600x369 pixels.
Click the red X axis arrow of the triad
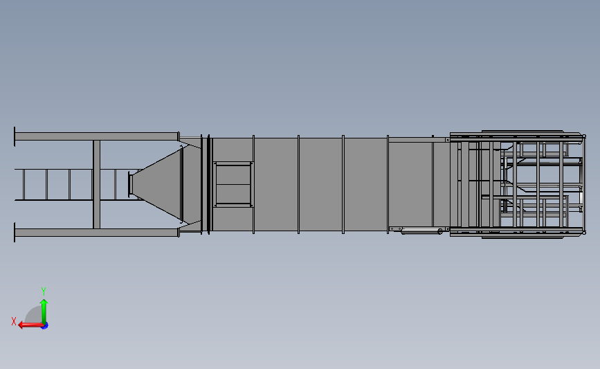coord(30,325)
